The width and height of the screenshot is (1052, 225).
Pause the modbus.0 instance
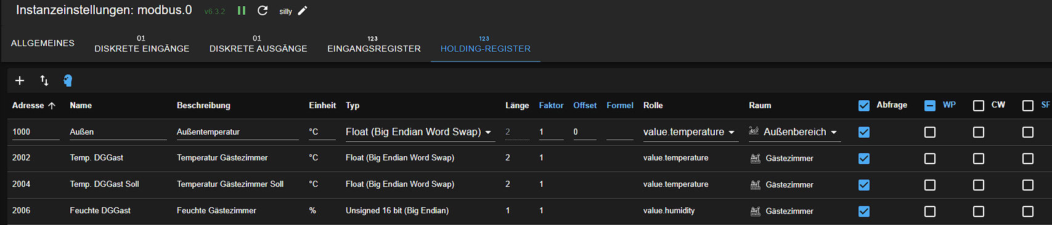click(x=242, y=10)
